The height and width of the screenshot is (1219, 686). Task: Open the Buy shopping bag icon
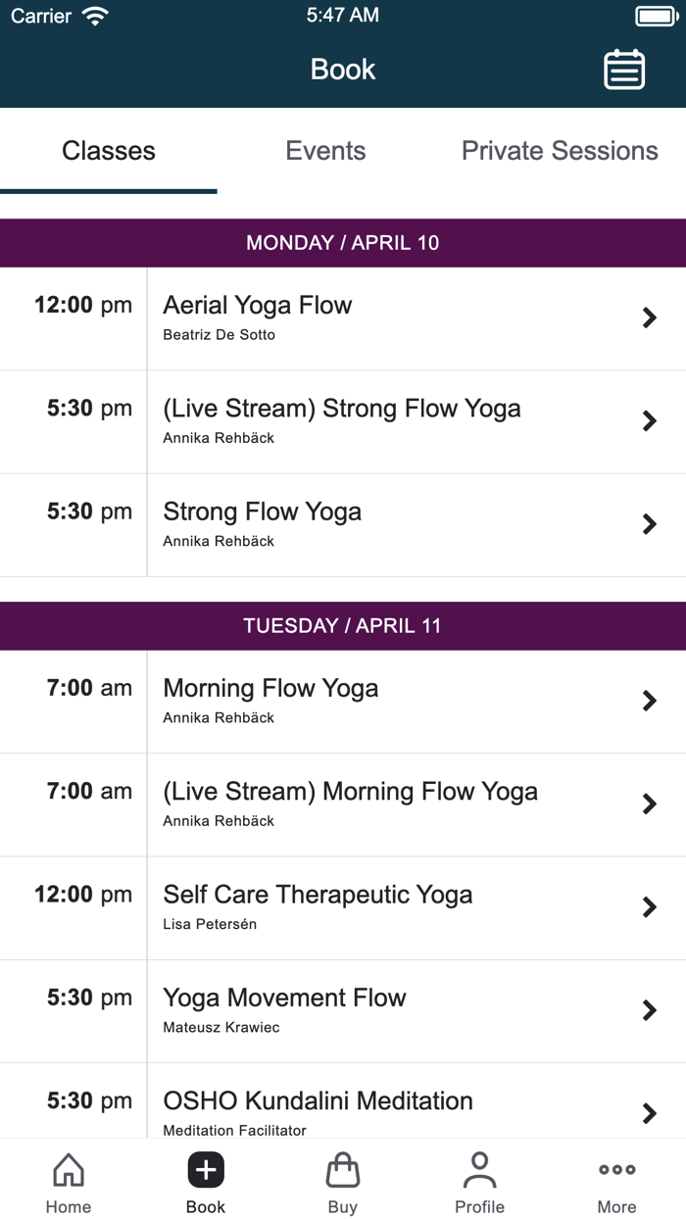[342, 1169]
